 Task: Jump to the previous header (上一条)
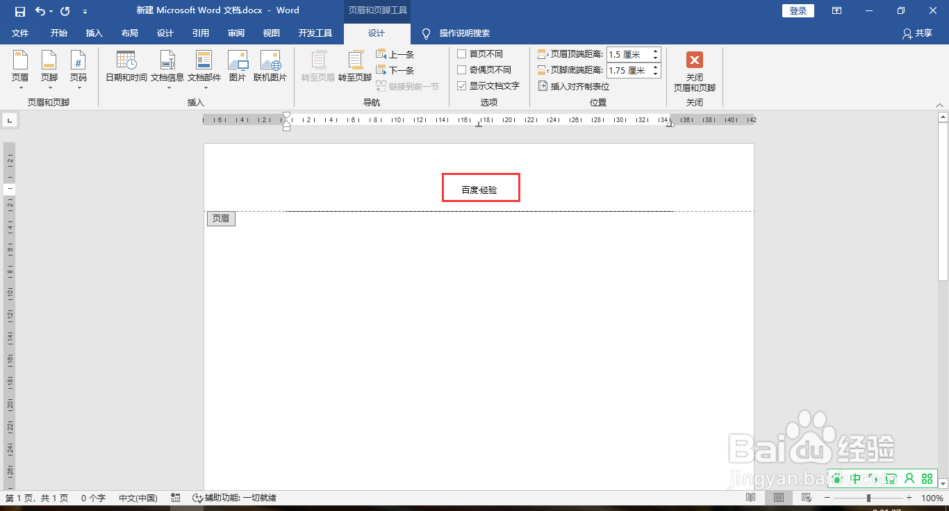tap(395, 53)
